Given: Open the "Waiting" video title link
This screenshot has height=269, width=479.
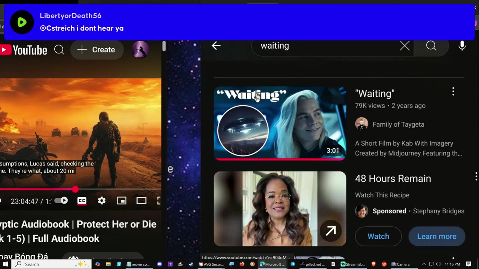Looking at the screenshot, I should coord(375,93).
